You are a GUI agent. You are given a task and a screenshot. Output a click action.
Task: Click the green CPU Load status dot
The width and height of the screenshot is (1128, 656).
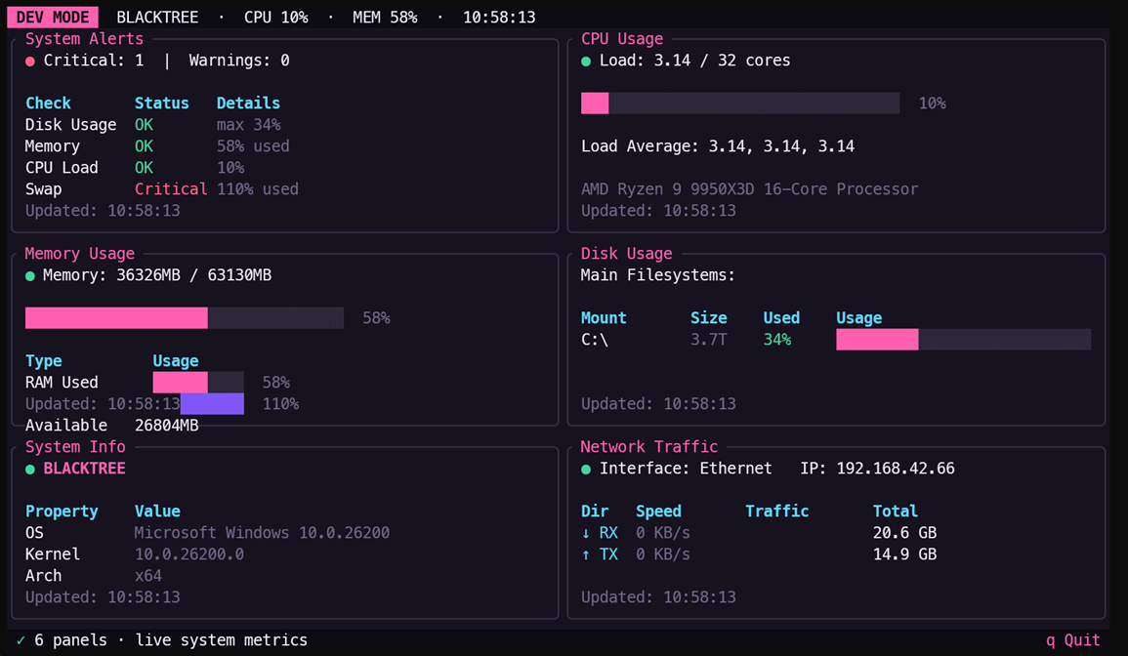tap(586, 61)
